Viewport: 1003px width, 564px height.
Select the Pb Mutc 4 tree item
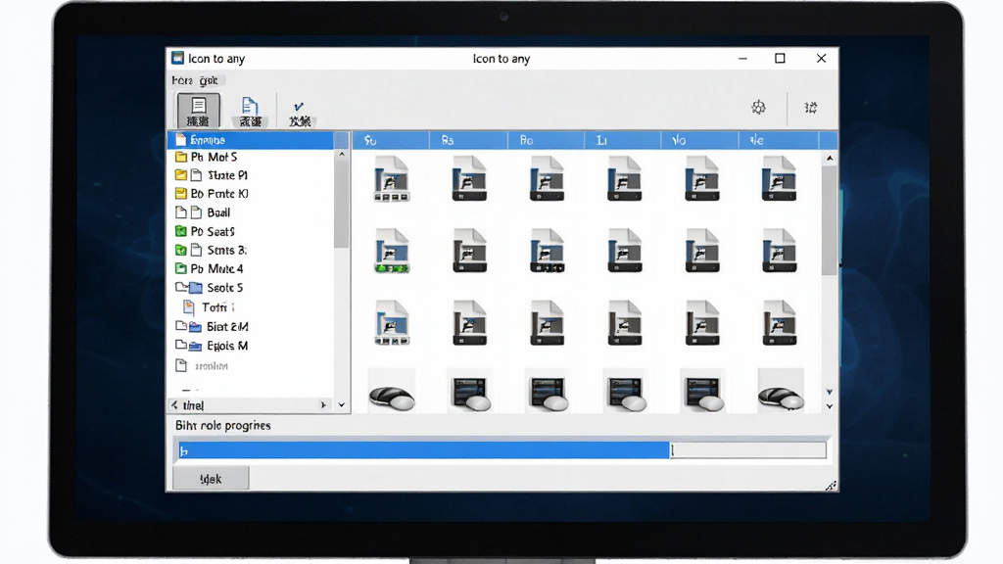click(210, 268)
